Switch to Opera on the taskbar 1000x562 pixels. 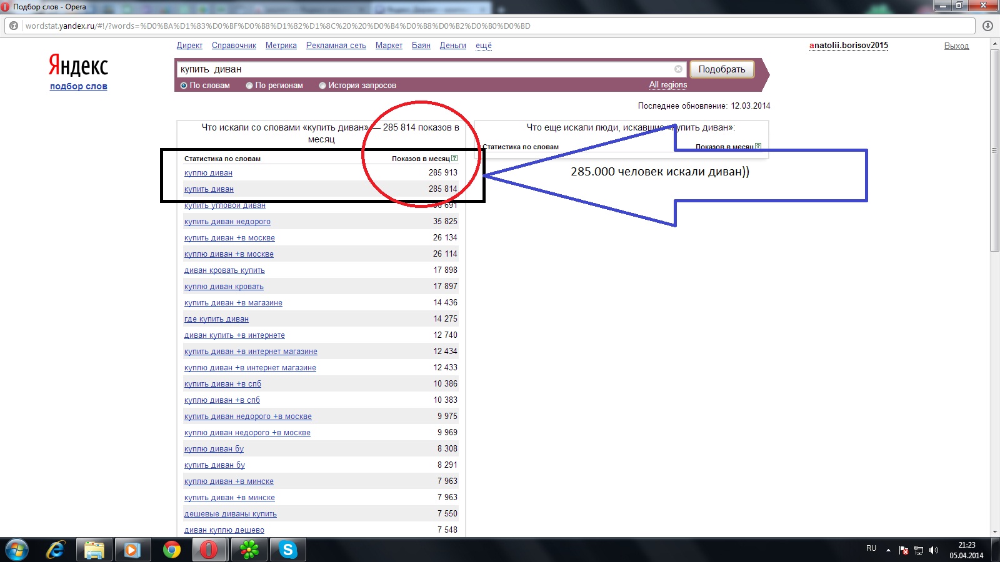pos(209,550)
